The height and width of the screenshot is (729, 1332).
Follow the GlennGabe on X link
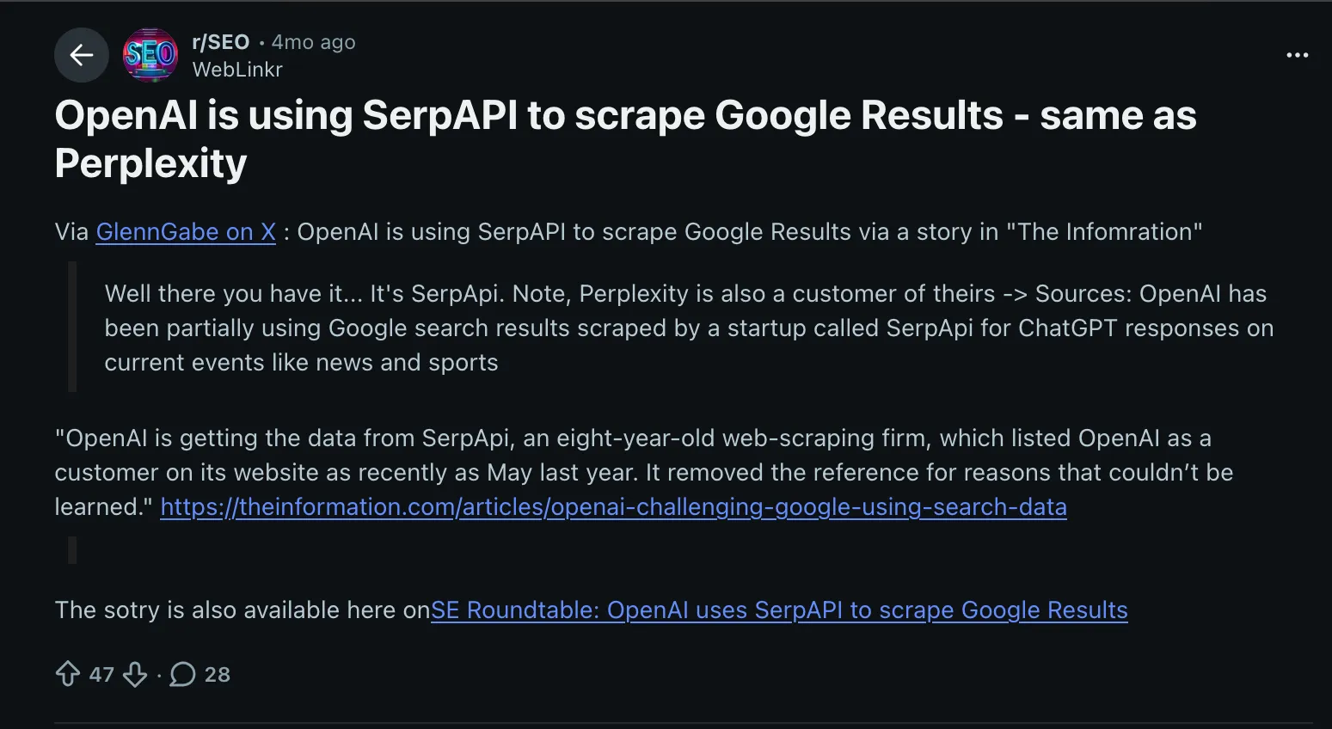186,232
